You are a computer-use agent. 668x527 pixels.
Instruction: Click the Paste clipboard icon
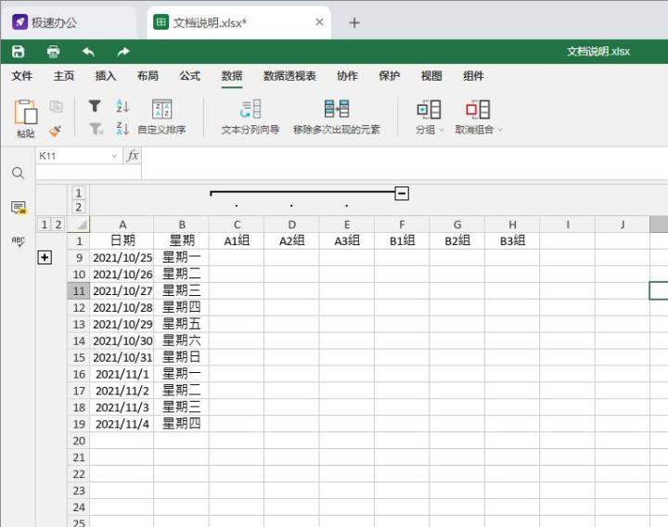click(x=26, y=112)
